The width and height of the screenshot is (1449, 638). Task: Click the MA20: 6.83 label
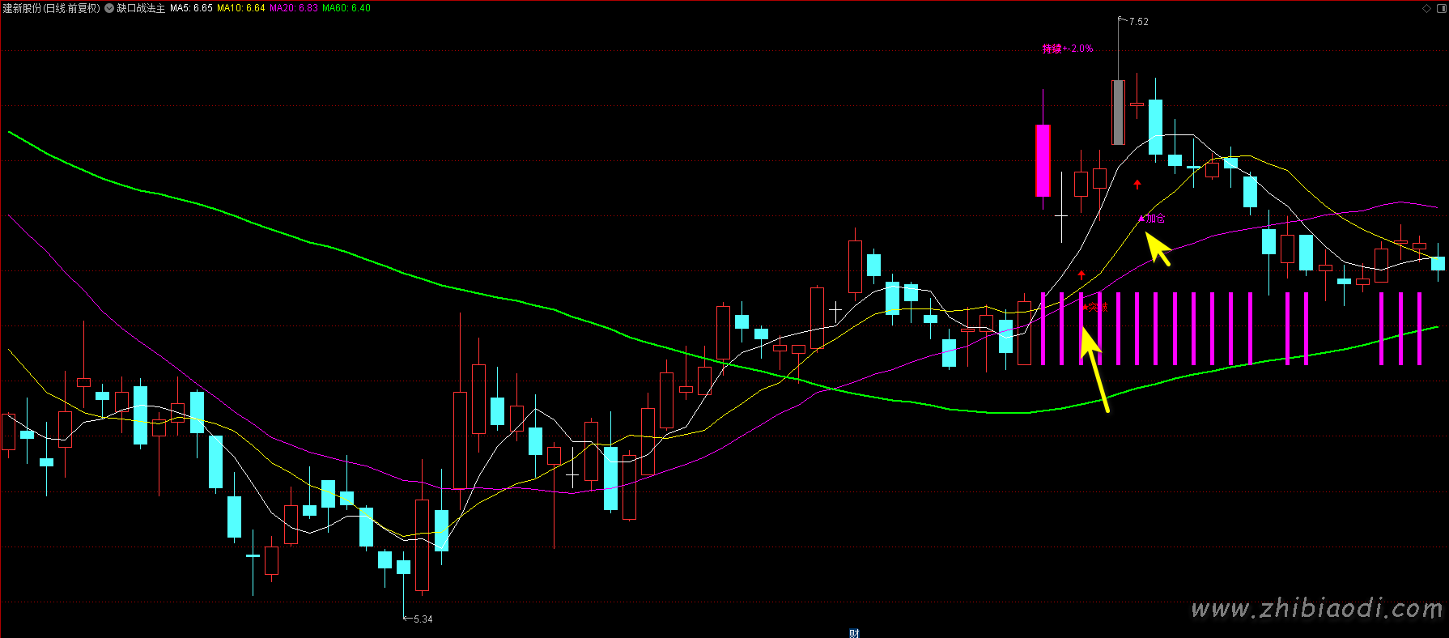click(294, 8)
